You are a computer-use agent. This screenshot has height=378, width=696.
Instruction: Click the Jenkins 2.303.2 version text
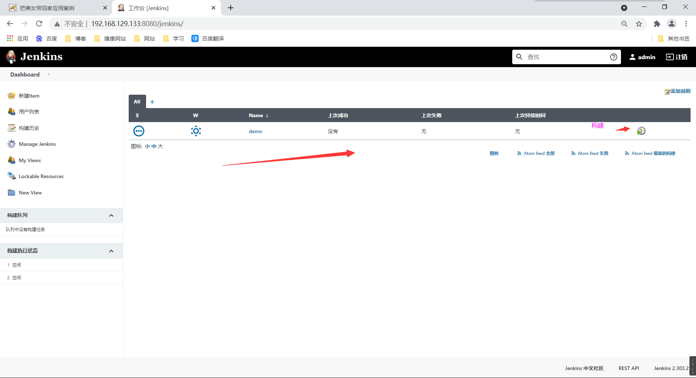(671, 368)
